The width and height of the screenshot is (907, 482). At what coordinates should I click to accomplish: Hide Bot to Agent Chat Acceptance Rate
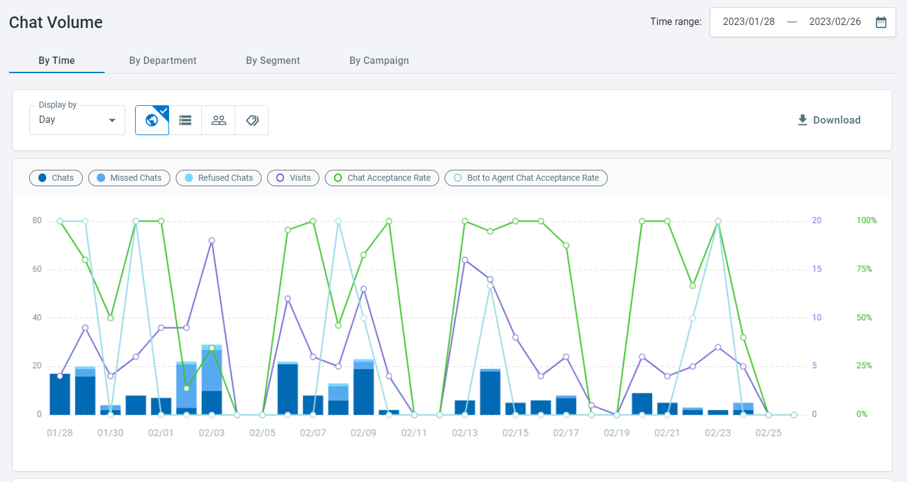(526, 178)
